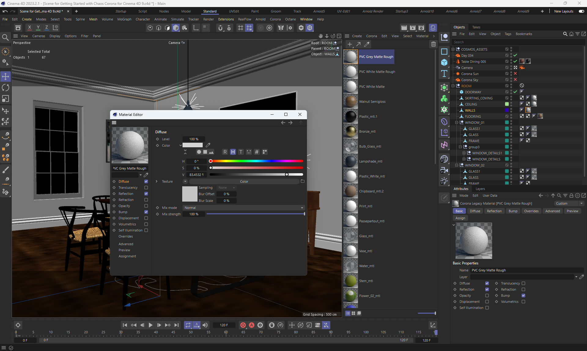The width and height of the screenshot is (587, 351).
Task: Select the Rotate tool in left toolbar
Action: pos(6,88)
